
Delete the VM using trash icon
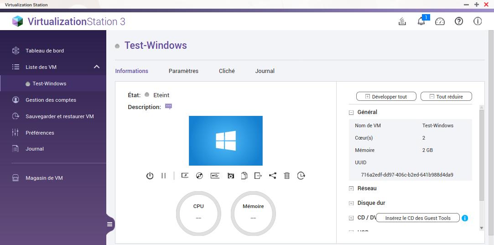click(x=287, y=176)
